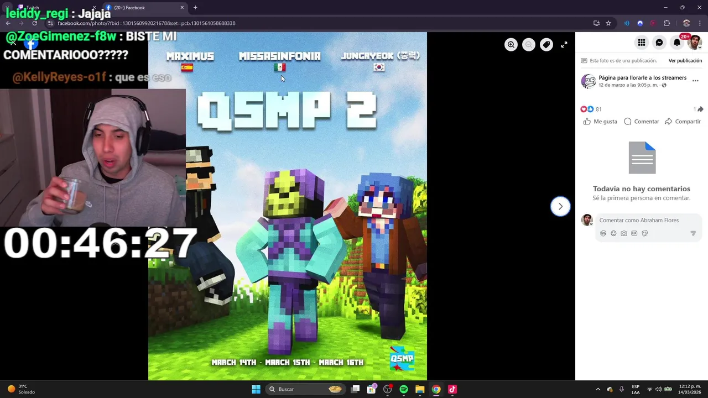Open the Windows Start menu

(x=256, y=389)
